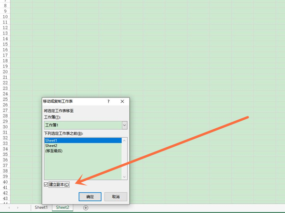Open the 工作簿 dropdown arrow
285x213 pixels.
pos(124,125)
